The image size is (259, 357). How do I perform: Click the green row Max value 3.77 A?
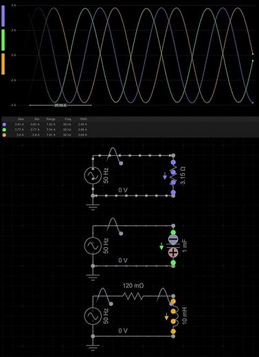[19, 130]
